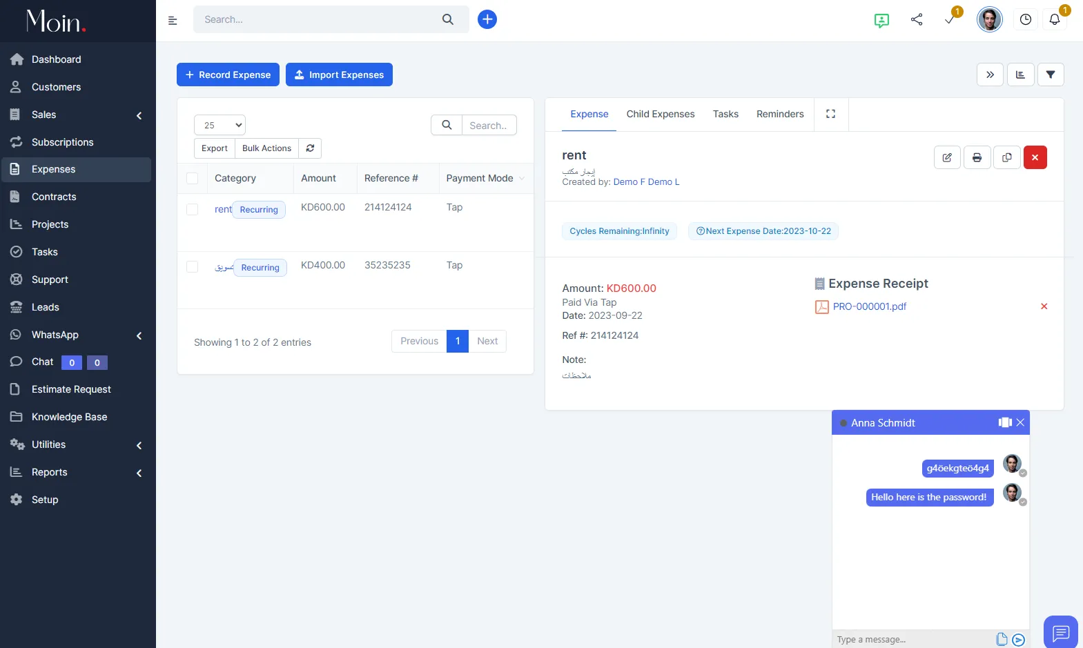The height and width of the screenshot is (648, 1083).
Task: Click the expenses table search field
Action: pos(489,125)
